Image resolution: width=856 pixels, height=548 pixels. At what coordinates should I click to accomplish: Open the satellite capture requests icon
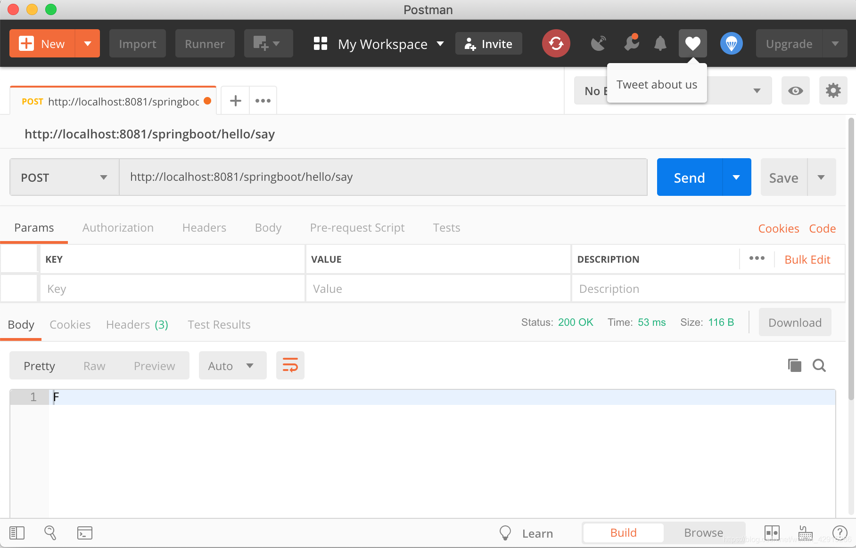coord(598,43)
